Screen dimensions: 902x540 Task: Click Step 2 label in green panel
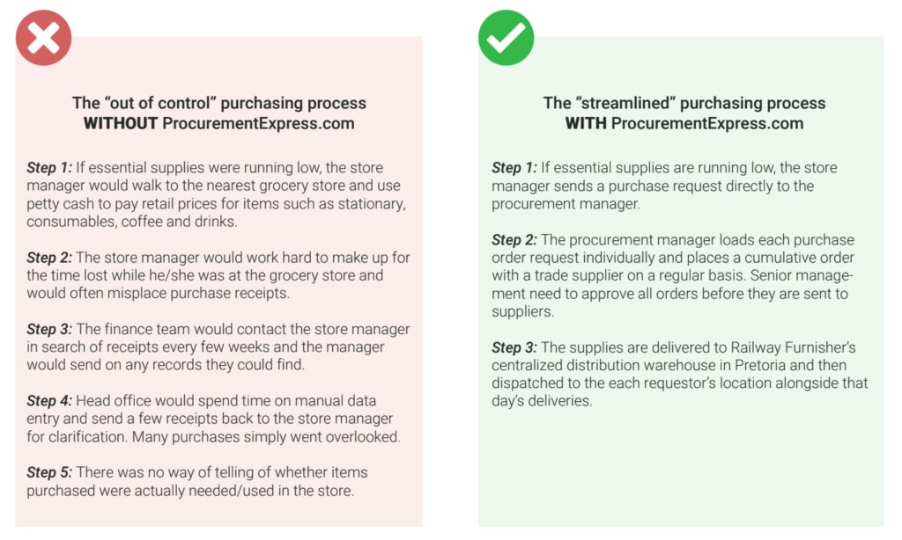click(x=514, y=239)
